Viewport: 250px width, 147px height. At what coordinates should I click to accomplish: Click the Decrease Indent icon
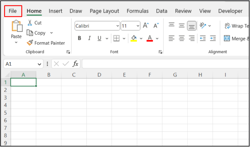(202, 38)
